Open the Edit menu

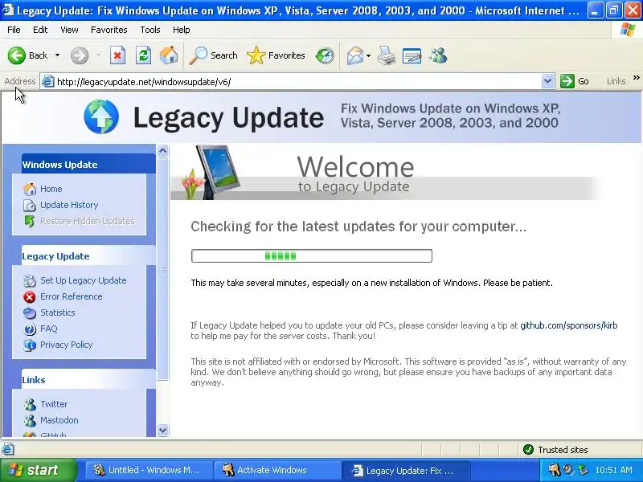[x=40, y=30]
